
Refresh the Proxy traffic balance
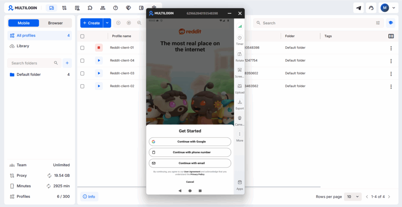pyautogui.click(x=49, y=176)
